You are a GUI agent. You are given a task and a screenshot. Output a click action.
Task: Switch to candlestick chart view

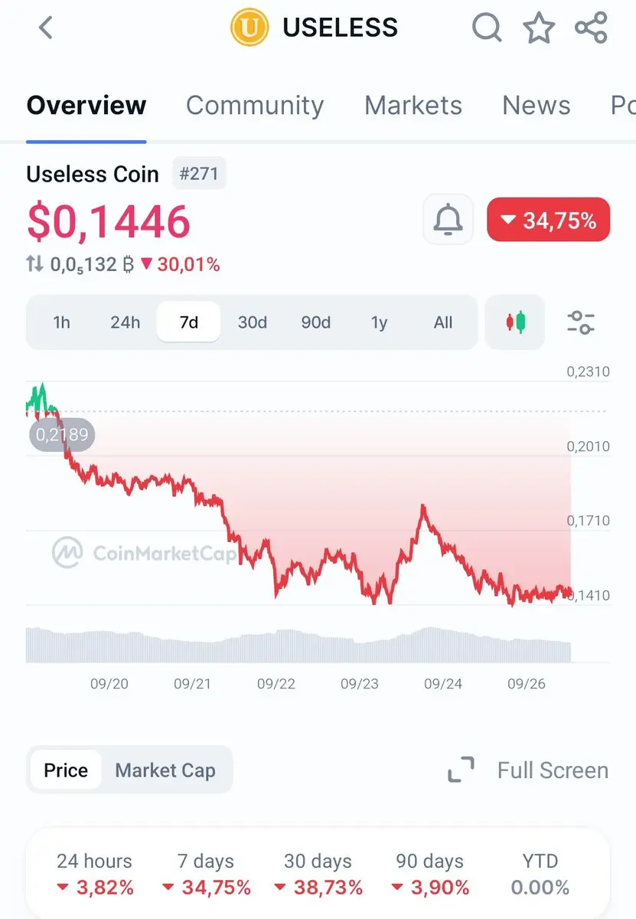click(x=516, y=322)
